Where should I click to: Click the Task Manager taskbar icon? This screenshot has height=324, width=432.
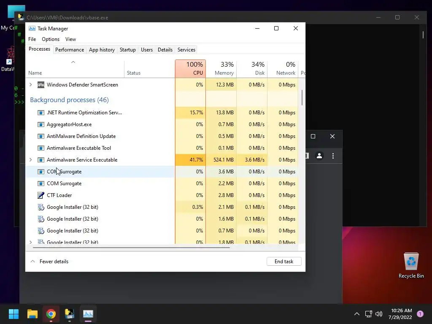coord(88,314)
